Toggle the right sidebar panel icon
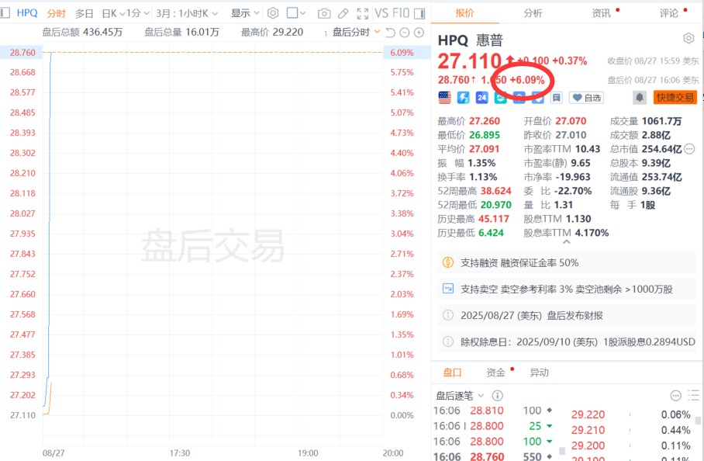Screen dimensions: 704x461 click(419, 13)
